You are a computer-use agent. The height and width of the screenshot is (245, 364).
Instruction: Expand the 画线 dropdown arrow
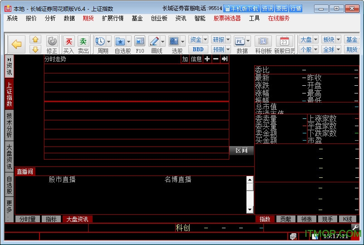162,42
